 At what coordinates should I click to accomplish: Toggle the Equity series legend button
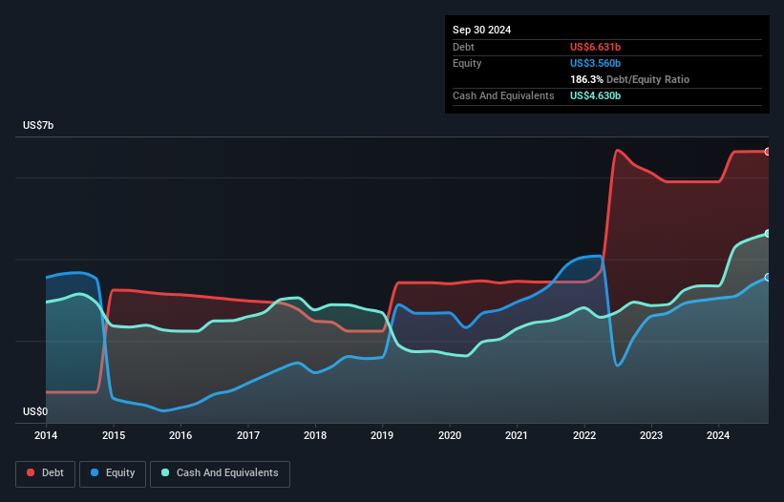tap(113, 473)
